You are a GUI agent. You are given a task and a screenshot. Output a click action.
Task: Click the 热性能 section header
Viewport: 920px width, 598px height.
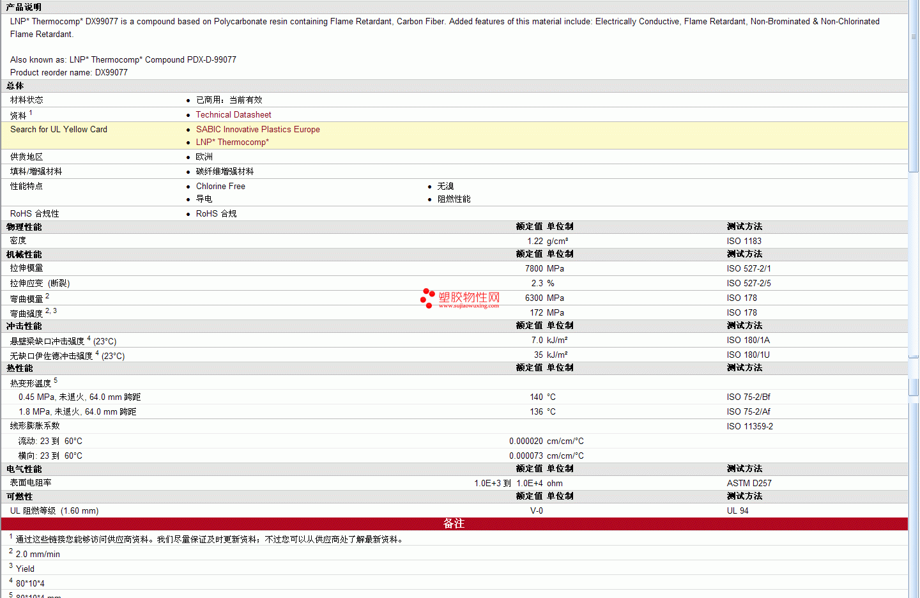20,369
